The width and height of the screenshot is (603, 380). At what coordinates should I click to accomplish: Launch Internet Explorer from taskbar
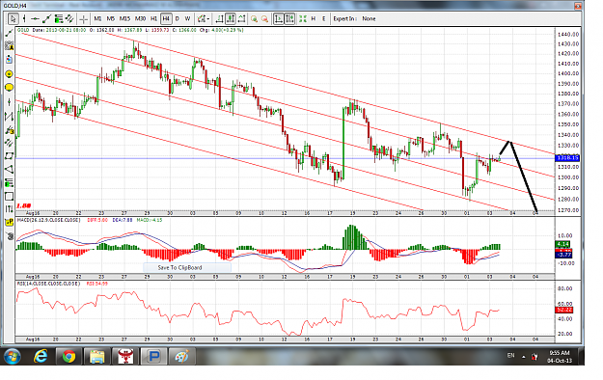tap(41, 357)
